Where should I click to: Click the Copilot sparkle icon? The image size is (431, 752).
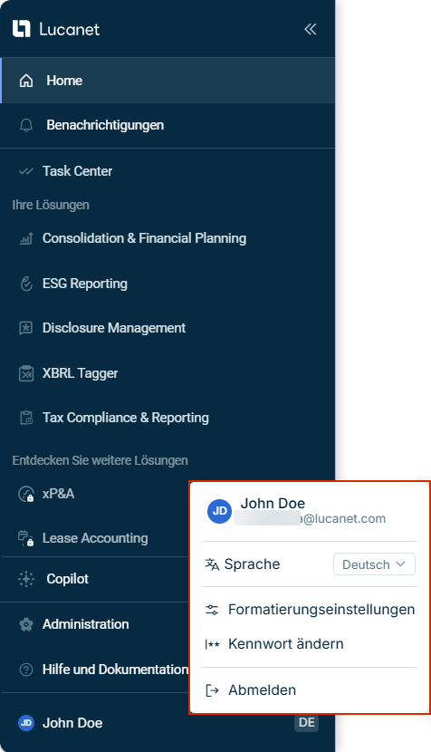click(x=26, y=579)
